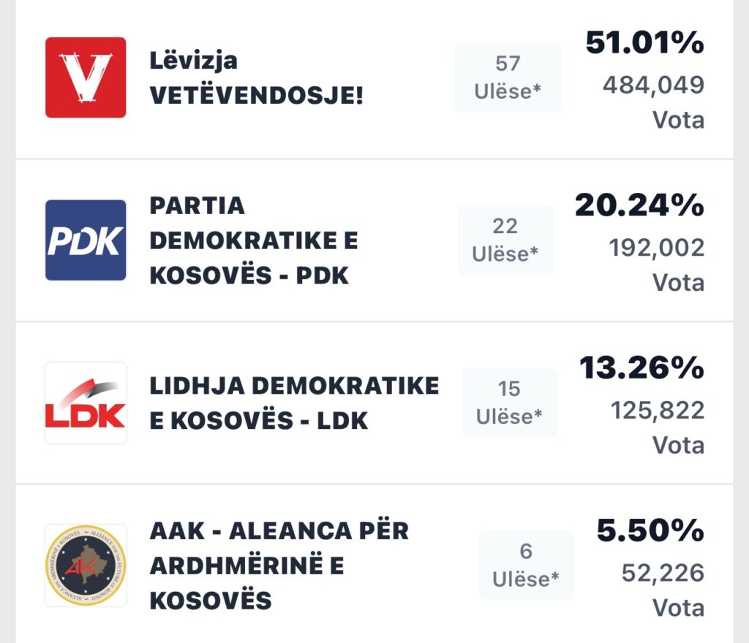Open the Lëvizja VETËVENDOSJE! party name
Viewport: 749px width, 643px height.
(256, 77)
